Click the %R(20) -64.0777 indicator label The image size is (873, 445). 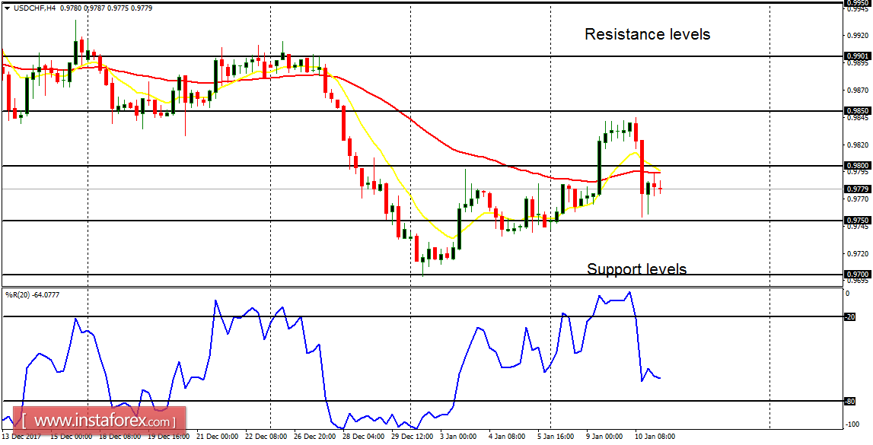[32, 294]
